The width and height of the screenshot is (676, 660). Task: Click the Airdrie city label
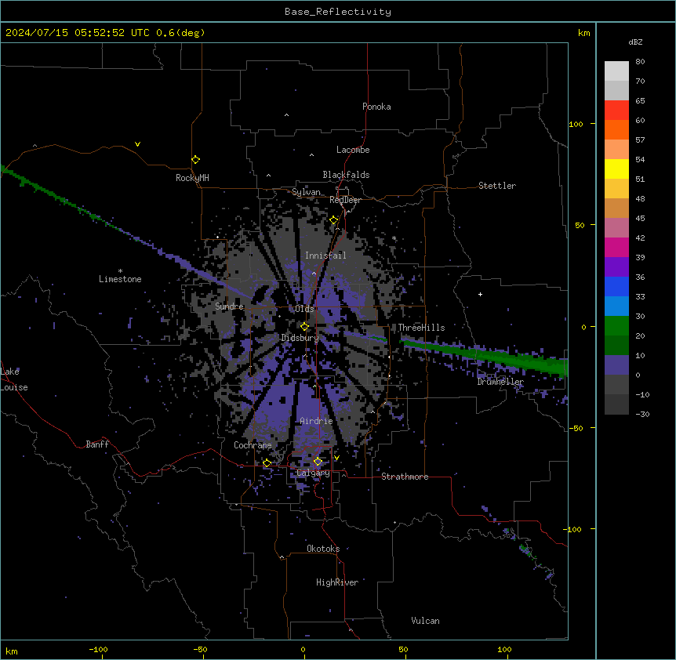click(x=316, y=421)
